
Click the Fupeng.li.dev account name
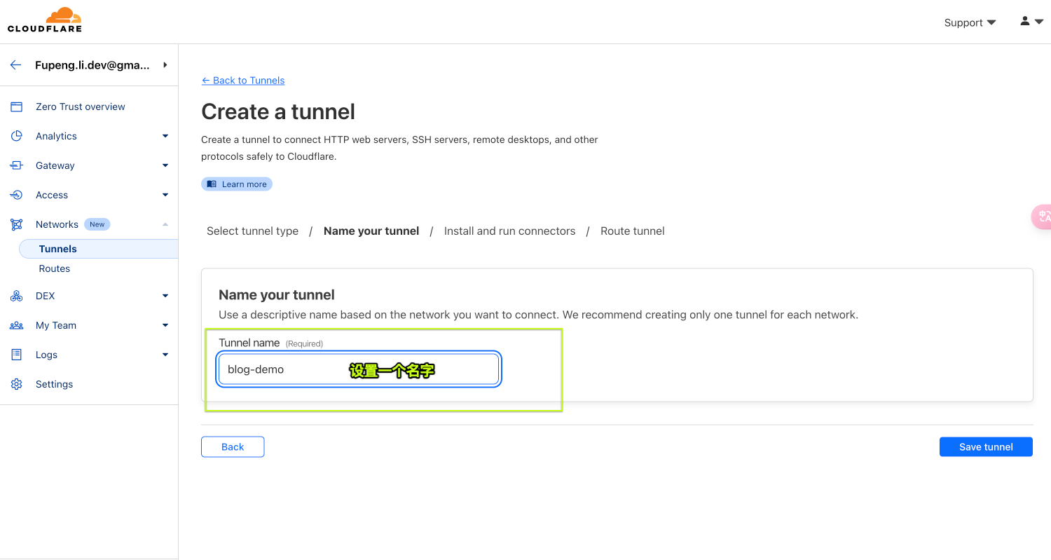click(92, 65)
